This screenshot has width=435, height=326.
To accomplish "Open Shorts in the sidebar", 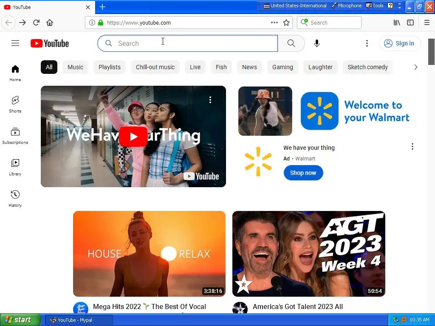I will coord(15,104).
